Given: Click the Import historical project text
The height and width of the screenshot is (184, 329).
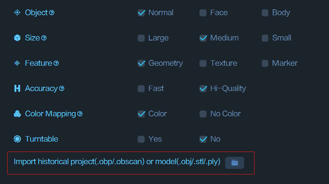Looking at the screenshot, I should (x=117, y=162).
